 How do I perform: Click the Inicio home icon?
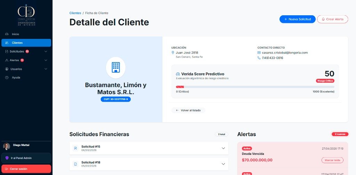(x=7, y=34)
